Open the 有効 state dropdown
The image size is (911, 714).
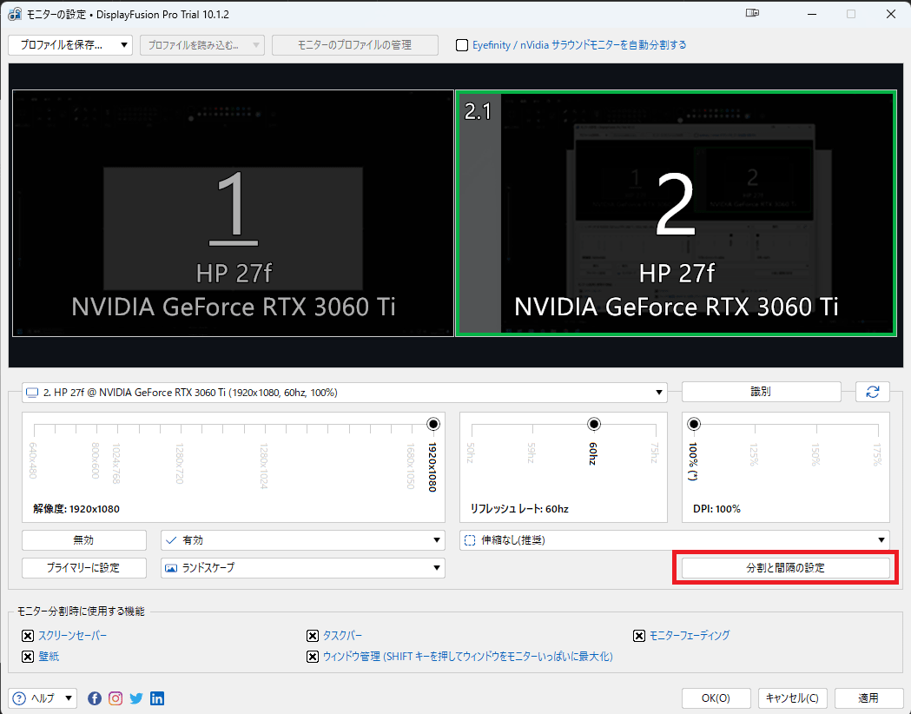[303, 540]
